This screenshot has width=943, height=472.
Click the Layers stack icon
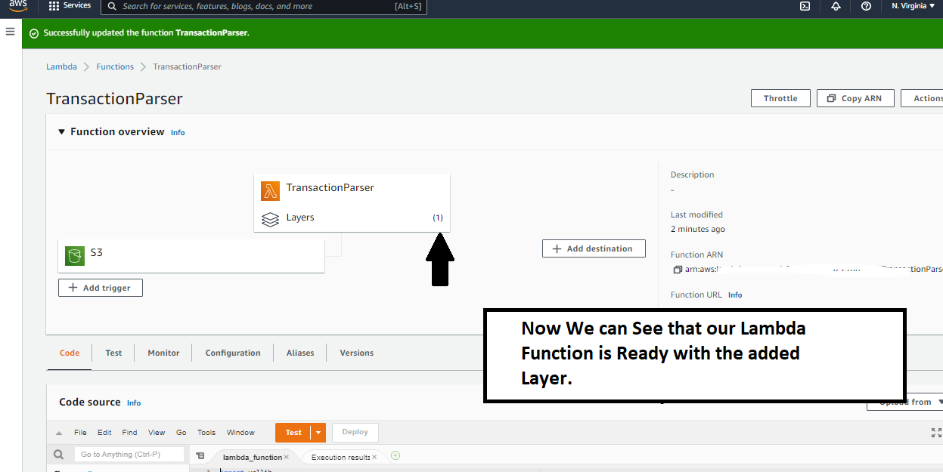[270, 219]
